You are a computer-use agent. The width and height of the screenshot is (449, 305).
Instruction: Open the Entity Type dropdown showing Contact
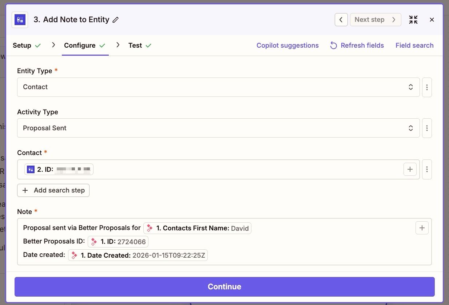218,87
